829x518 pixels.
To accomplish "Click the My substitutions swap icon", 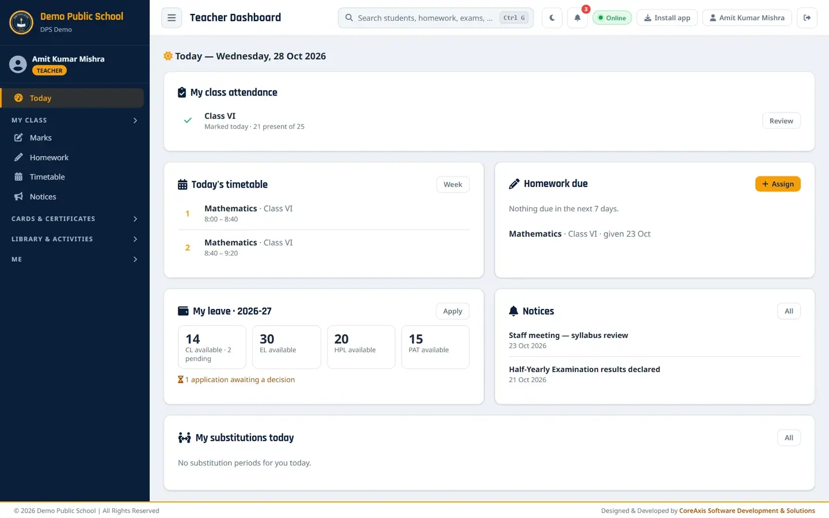I will pyautogui.click(x=184, y=438).
